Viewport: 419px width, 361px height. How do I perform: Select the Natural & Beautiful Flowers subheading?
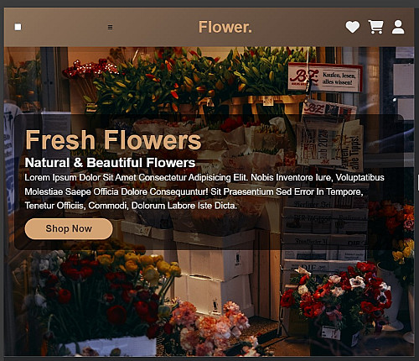pos(110,163)
